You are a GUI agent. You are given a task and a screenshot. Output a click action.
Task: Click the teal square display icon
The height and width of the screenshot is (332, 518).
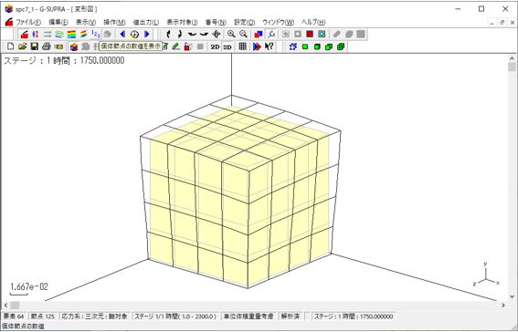pos(322,35)
